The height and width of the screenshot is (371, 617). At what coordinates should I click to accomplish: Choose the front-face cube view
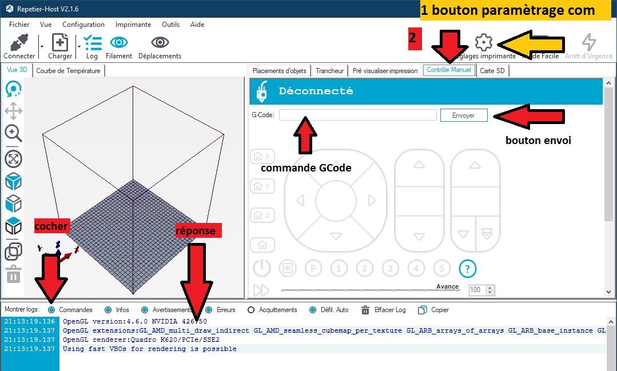pos(13,204)
